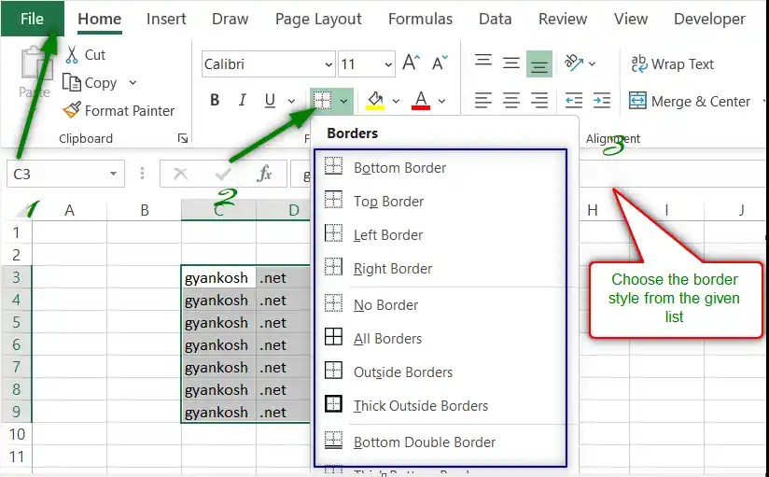Switch to the Developer tab

[x=709, y=19]
